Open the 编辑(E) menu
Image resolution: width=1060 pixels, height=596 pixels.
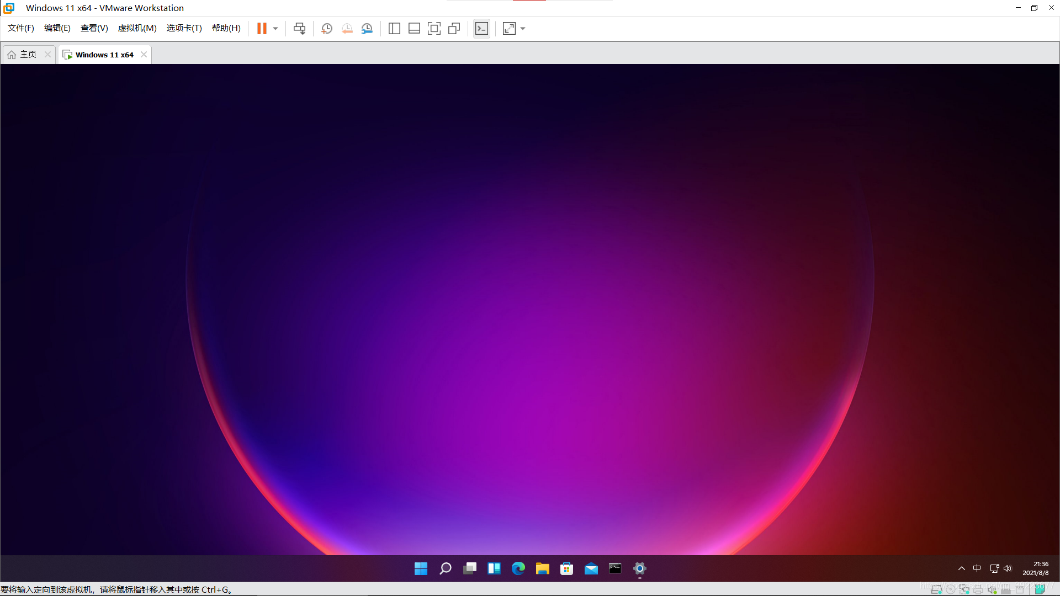pyautogui.click(x=57, y=28)
